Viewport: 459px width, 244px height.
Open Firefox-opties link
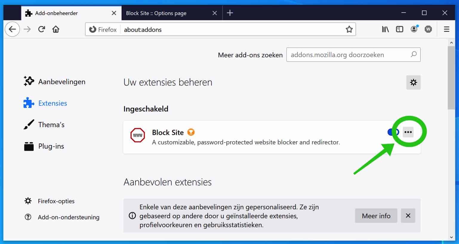50,201
